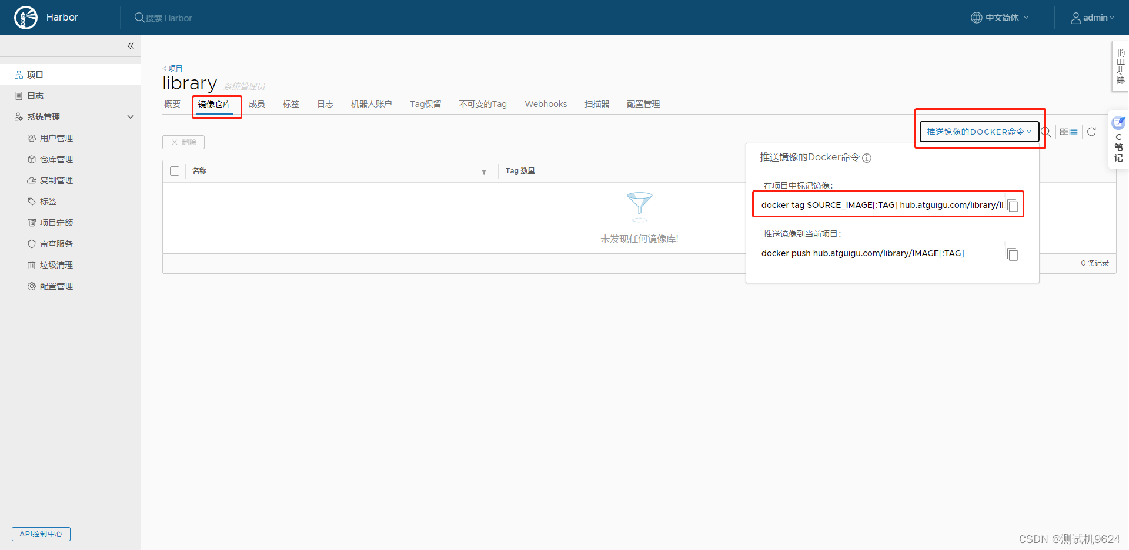The width and height of the screenshot is (1129, 550).
Task: Collapse the 系统管理 section chevron
Action: pos(131,117)
